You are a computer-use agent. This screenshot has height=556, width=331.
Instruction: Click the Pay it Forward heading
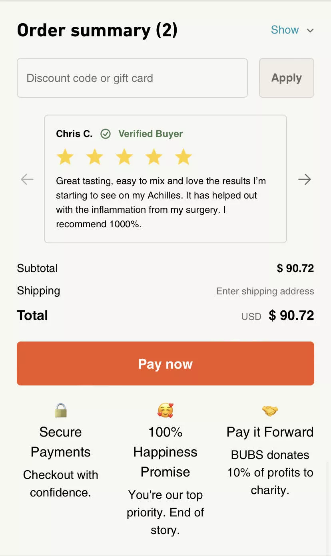270,432
